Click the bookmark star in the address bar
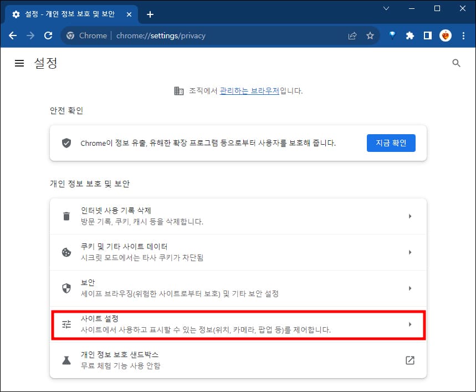 (370, 35)
